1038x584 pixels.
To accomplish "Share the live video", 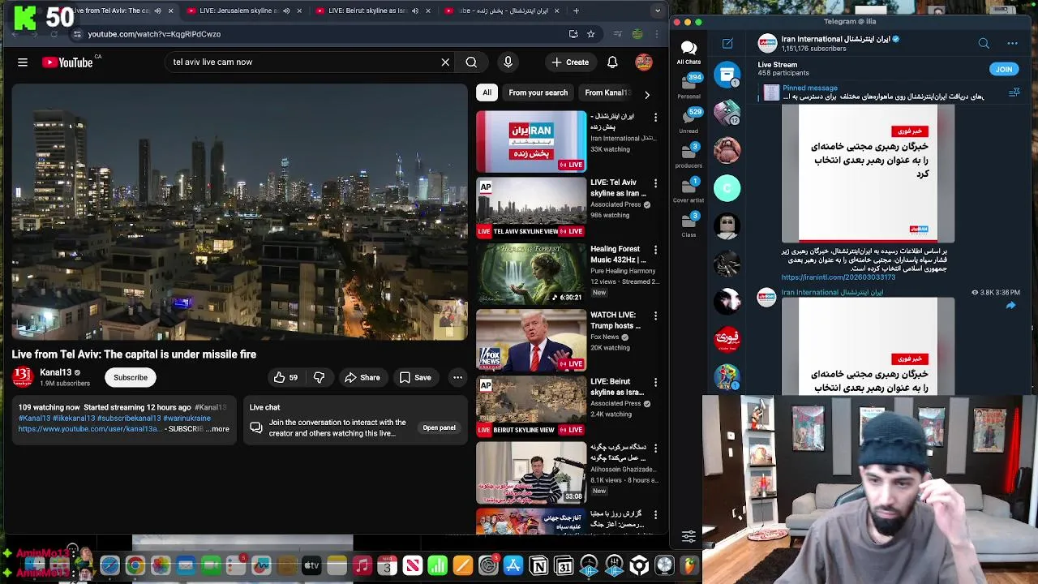I will click(362, 377).
